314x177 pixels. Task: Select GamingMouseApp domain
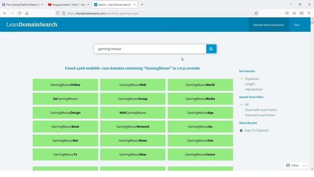point(200,113)
